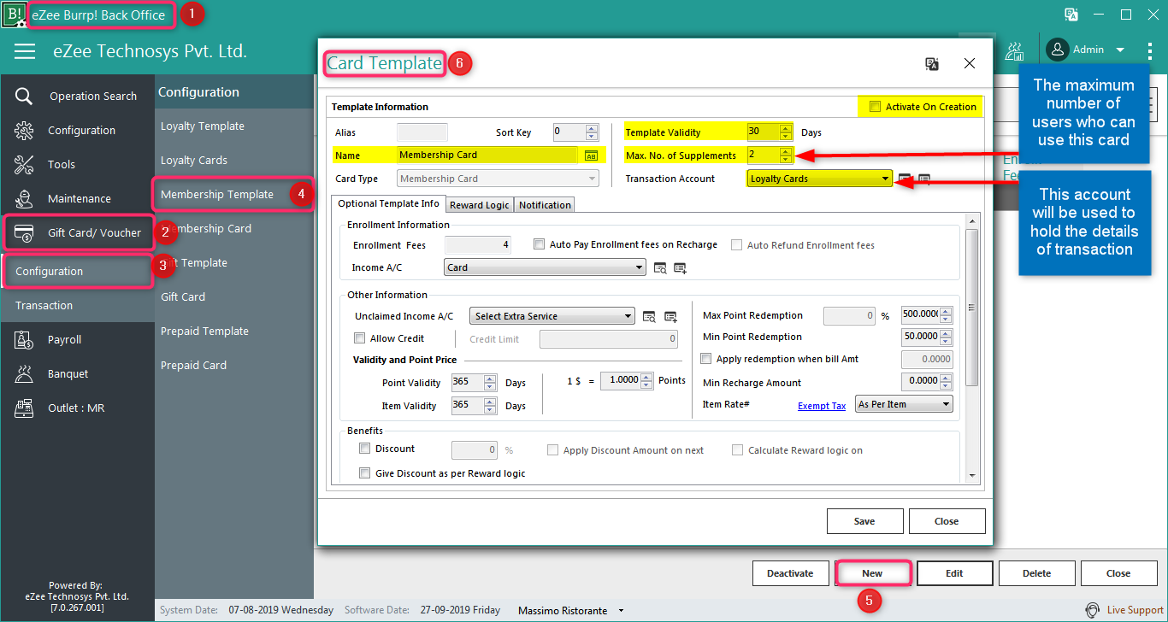Adjust the Point Validity stepper
The height and width of the screenshot is (622, 1168).
click(490, 383)
